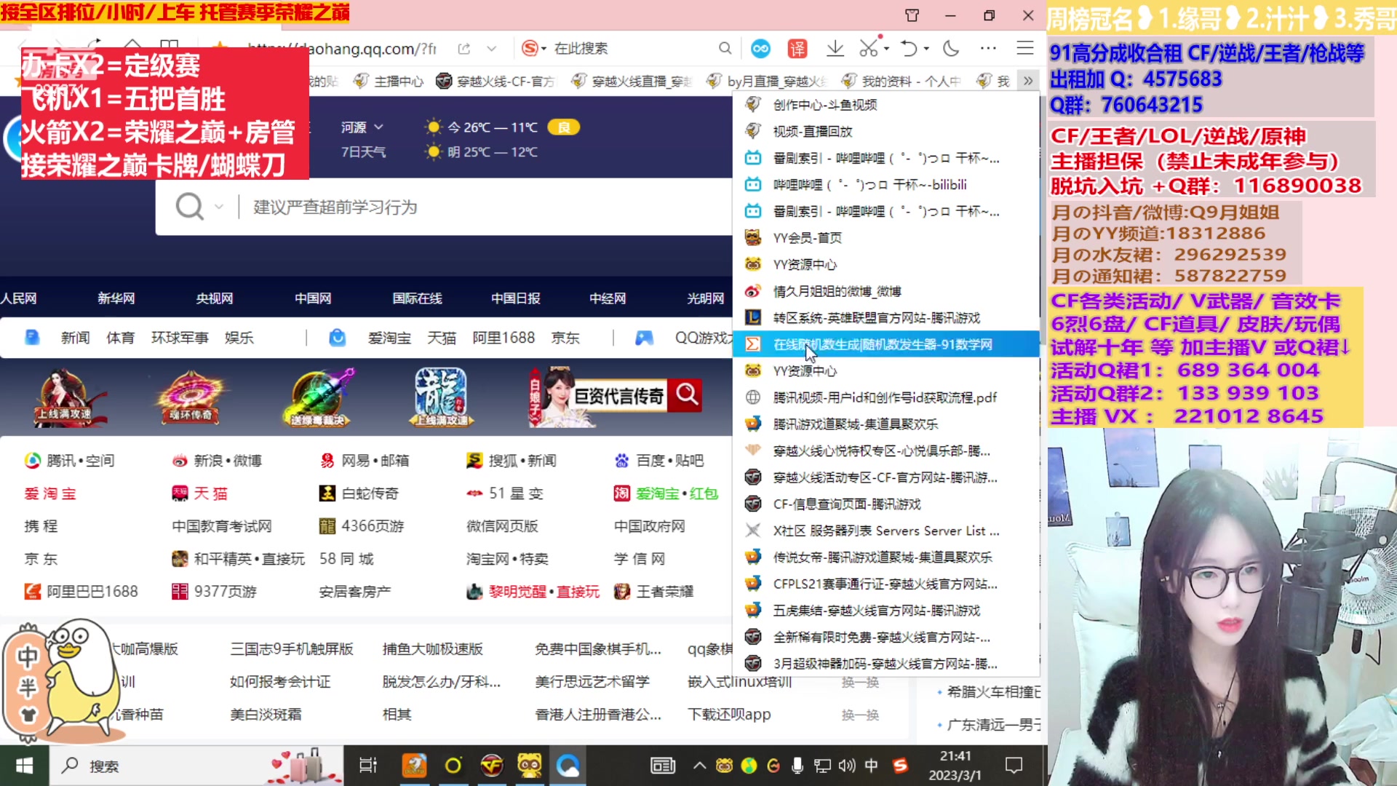Screen dimensions: 1397x786
Task: Go to 新华网 news site link
Action: (x=116, y=298)
